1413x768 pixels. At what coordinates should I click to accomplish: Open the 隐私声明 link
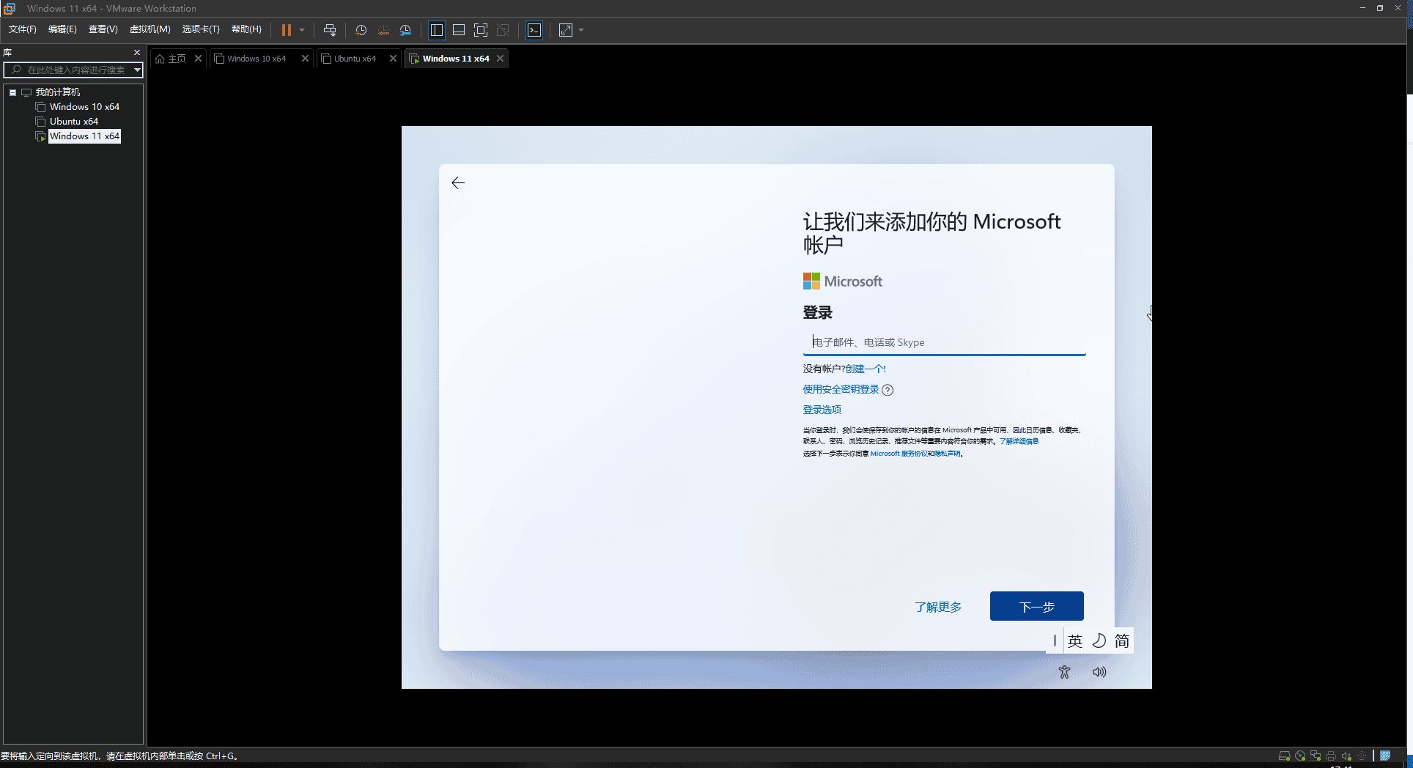point(947,454)
